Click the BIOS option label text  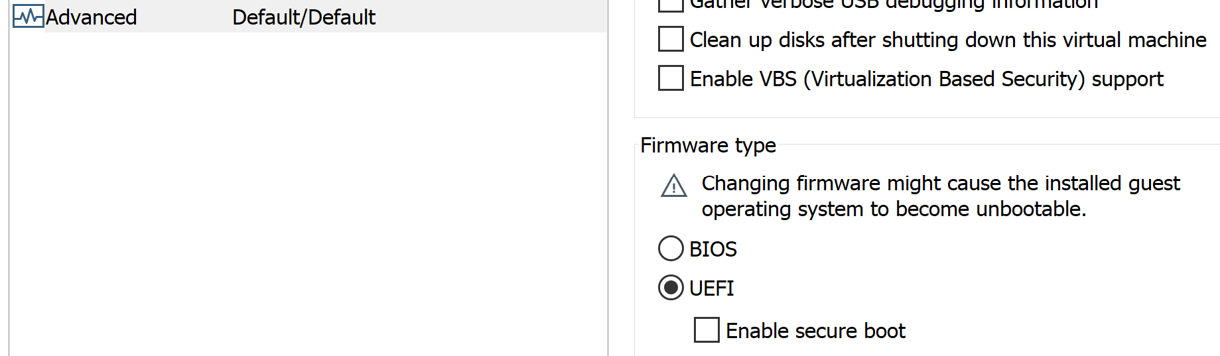coord(713,249)
